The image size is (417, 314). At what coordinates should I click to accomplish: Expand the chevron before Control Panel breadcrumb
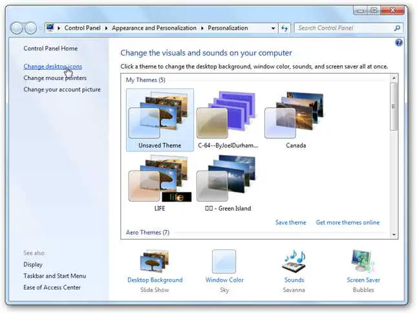tap(58, 28)
